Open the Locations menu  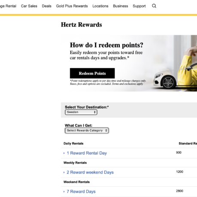click(x=100, y=6)
